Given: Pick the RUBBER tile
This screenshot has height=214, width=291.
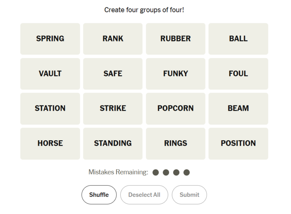Looking at the screenshot, I should [176, 39].
